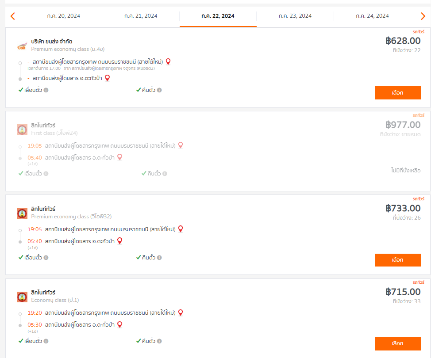Open map pin for Bangkok terminal in ฿628 trip
Viewport: 431px width, 358px height.
pyautogui.click(x=168, y=62)
